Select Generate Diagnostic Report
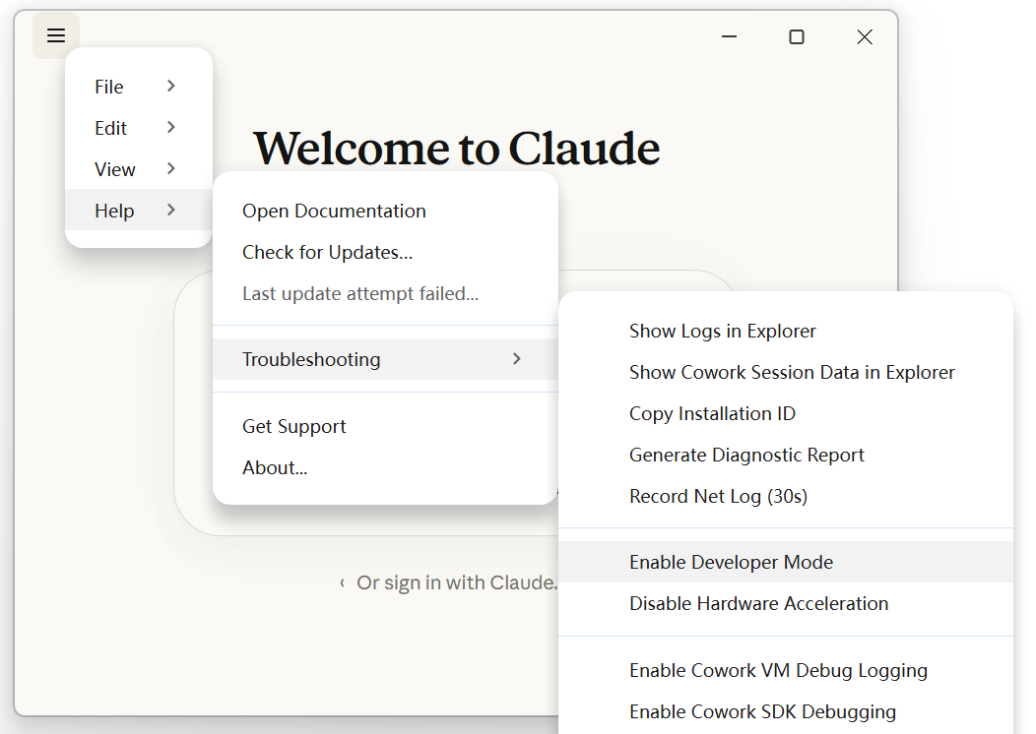Image resolution: width=1036 pixels, height=734 pixels. click(786, 455)
